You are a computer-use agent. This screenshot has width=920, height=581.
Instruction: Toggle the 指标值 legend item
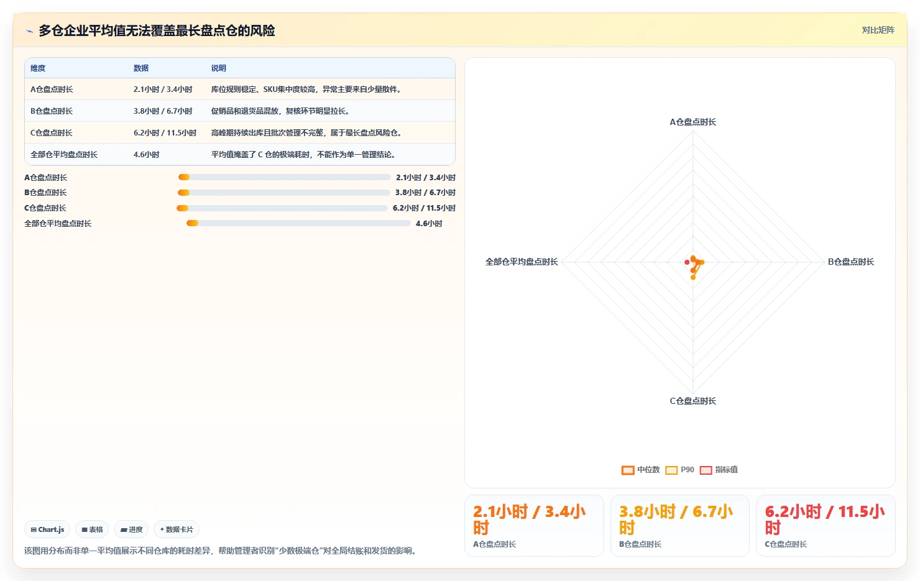[x=719, y=470]
